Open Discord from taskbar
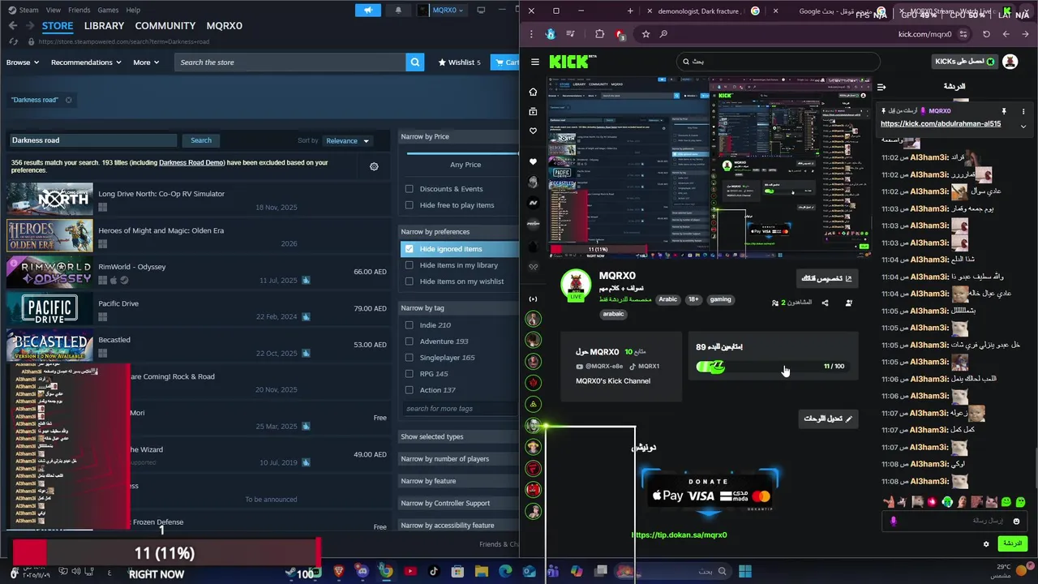The image size is (1038, 584). click(x=362, y=571)
